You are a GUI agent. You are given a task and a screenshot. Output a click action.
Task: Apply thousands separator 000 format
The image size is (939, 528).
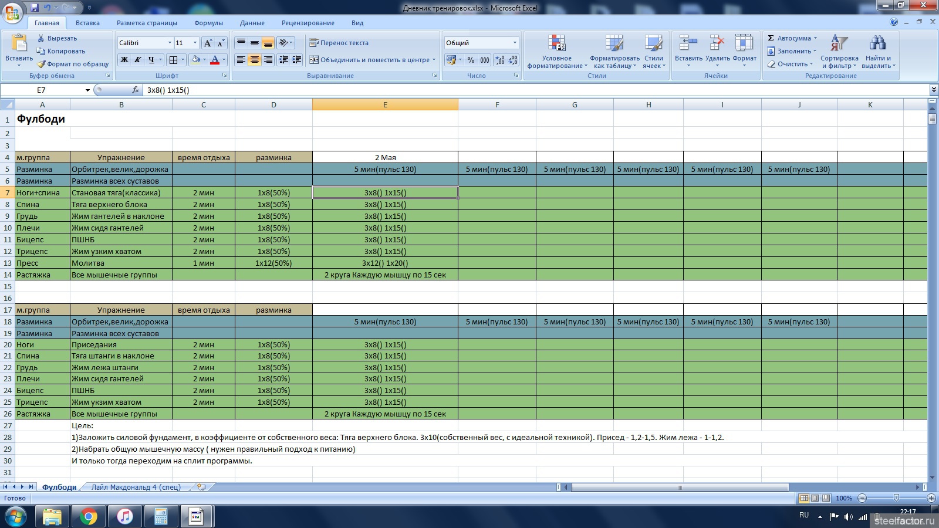(x=485, y=60)
